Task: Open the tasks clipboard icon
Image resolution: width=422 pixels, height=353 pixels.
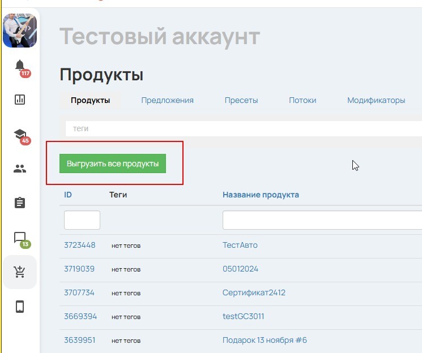Action: pyautogui.click(x=20, y=203)
